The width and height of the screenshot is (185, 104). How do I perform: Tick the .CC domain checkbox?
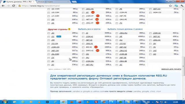[x=49, y=37]
